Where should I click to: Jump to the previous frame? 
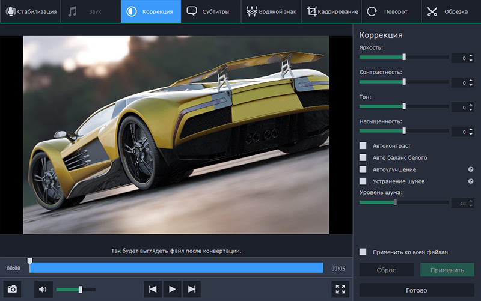point(153,290)
